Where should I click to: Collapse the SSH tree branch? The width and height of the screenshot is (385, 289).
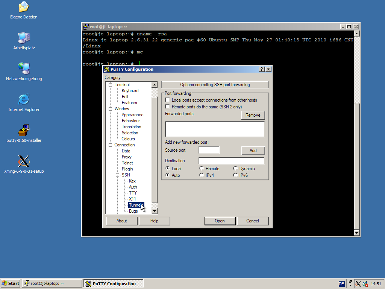pos(118,175)
